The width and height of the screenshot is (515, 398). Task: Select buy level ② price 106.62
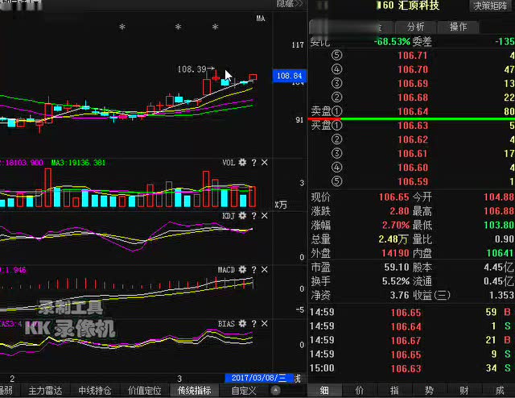[x=413, y=139]
